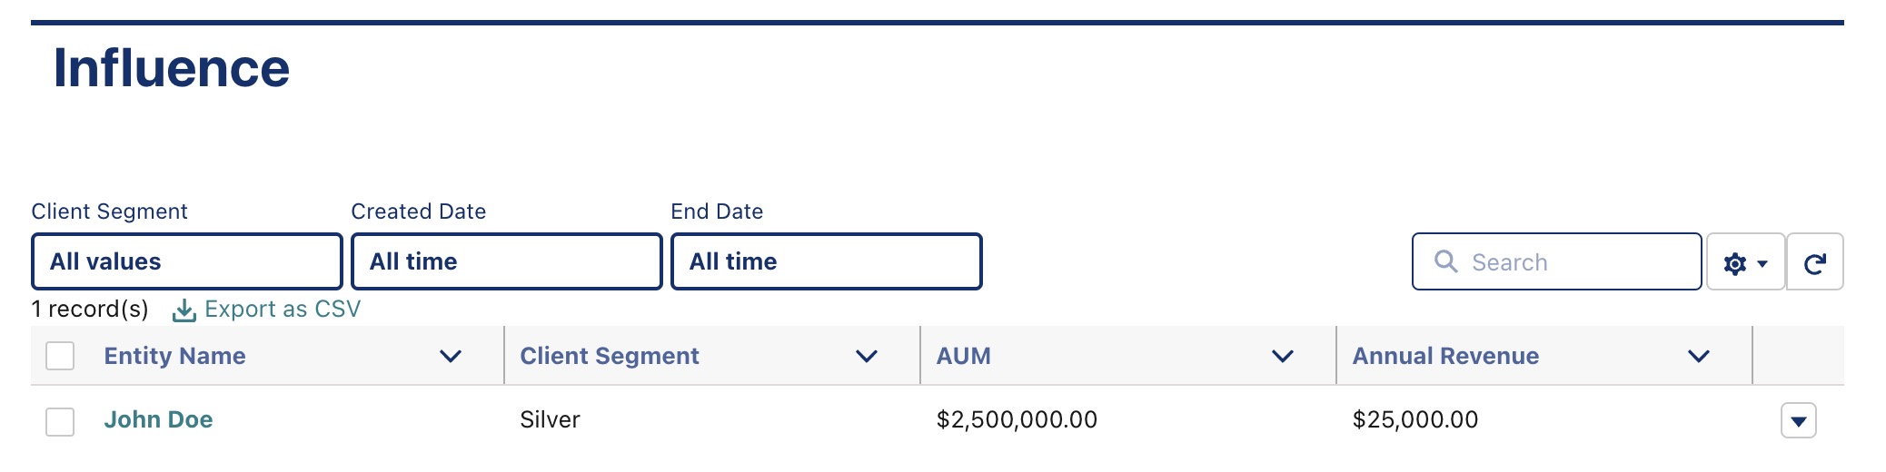The width and height of the screenshot is (1886, 472).
Task: Sort by the Annual Revenue header
Action: pyautogui.click(x=1445, y=356)
